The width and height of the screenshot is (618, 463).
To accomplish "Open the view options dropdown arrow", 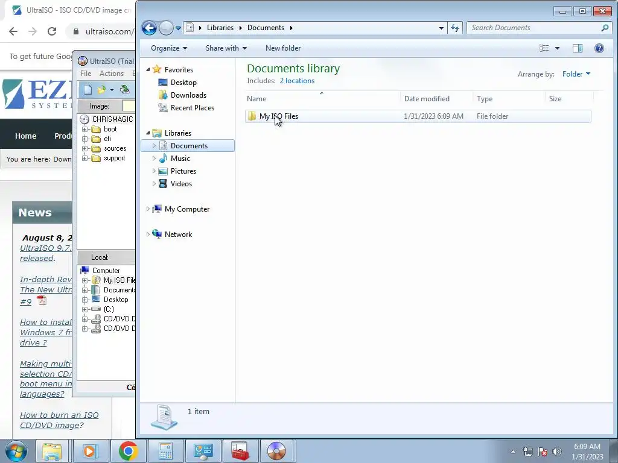I will pyautogui.click(x=557, y=48).
